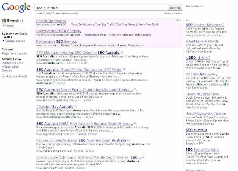Open Award Winning SEO Company ad
Viewport: 238px width, 171px height.
tap(59, 31)
